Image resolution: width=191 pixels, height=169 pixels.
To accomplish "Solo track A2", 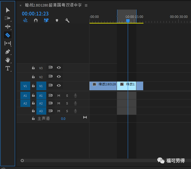I will click(67, 104).
